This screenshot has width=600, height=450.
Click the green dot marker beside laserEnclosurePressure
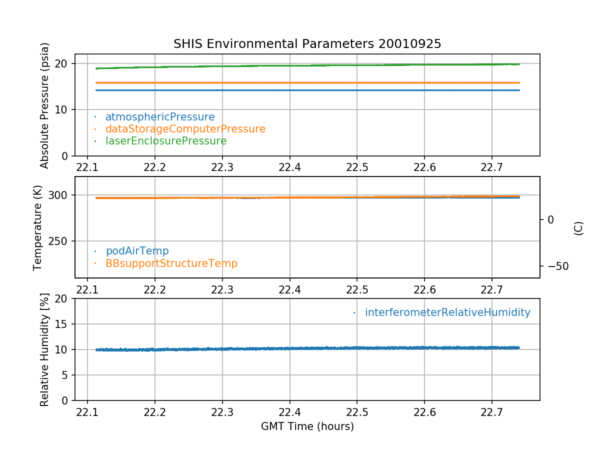click(95, 141)
